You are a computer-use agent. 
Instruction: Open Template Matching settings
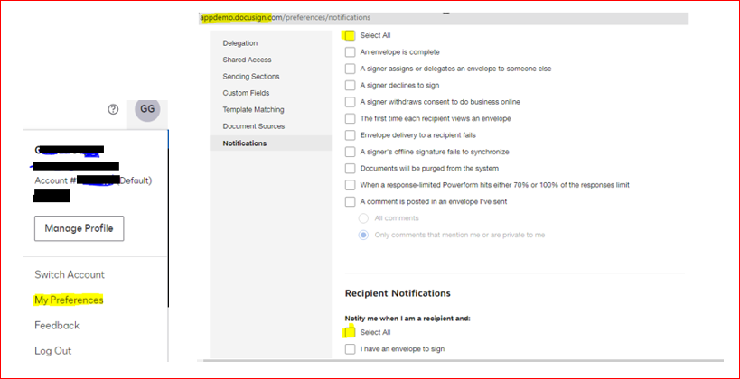coord(253,109)
